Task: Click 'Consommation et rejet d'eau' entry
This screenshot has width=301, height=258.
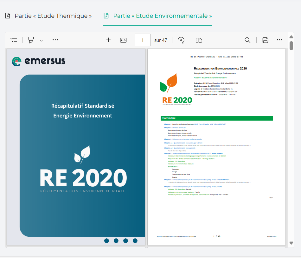Action: (181, 174)
